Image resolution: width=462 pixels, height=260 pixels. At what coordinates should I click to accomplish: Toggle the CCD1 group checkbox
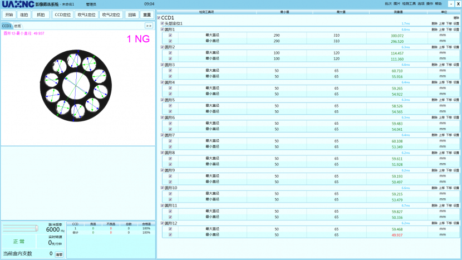pos(159,18)
